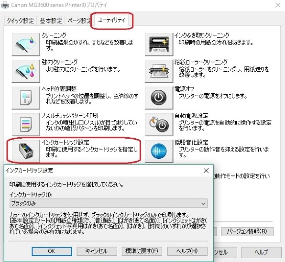Close the インクカートリッジ設定 dialog
285x262 pixels.
tap(206, 170)
